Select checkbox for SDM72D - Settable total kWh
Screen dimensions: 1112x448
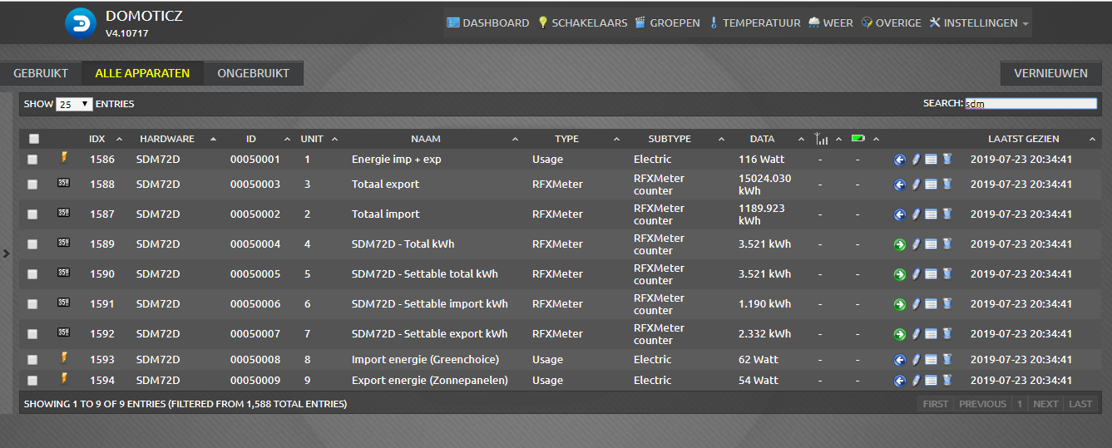tap(32, 274)
